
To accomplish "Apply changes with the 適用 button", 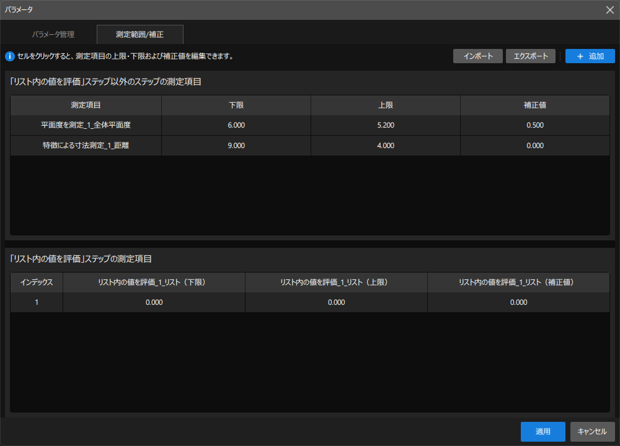I will 543,431.
